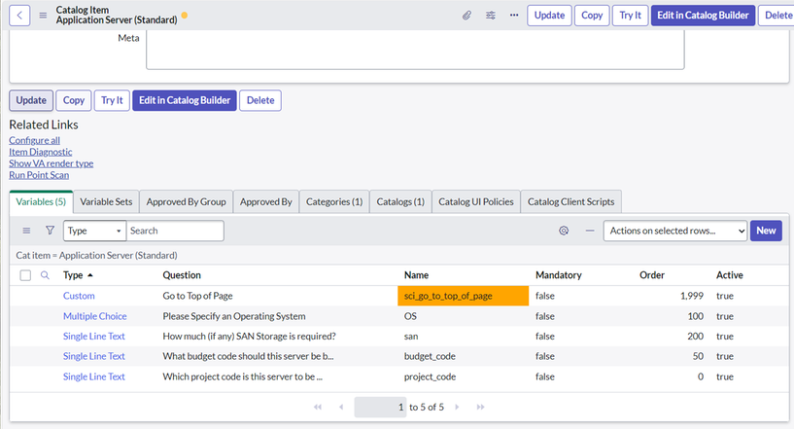Click the Mandatory column header
The image size is (794, 429).
pyautogui.click(x=559, y=275)
